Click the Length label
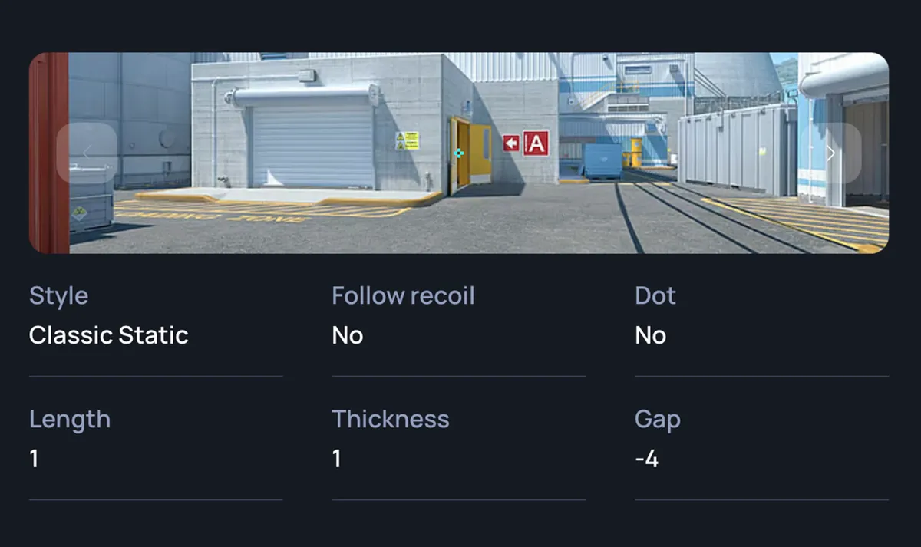The image size is (921, 547). pos(70,420)
